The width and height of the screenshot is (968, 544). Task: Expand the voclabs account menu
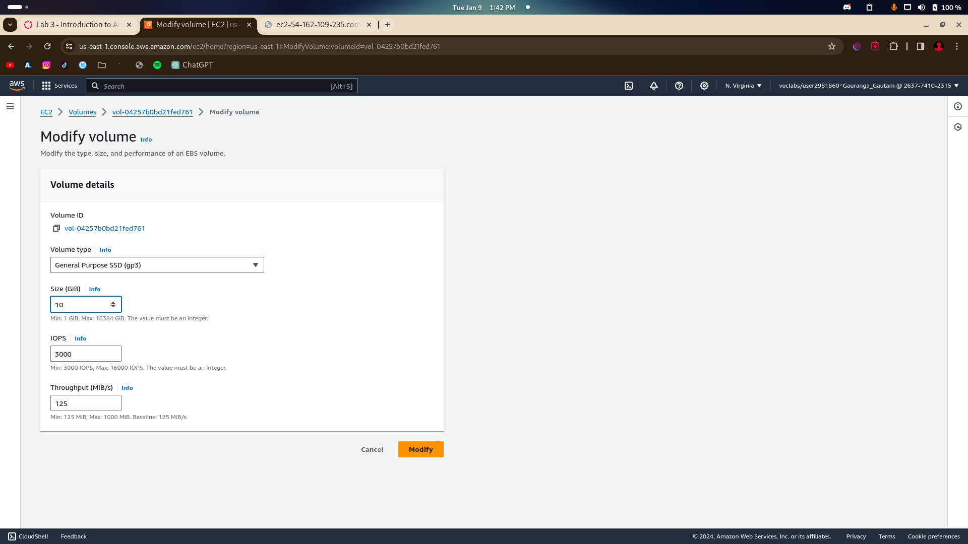[x=868, y=86]
